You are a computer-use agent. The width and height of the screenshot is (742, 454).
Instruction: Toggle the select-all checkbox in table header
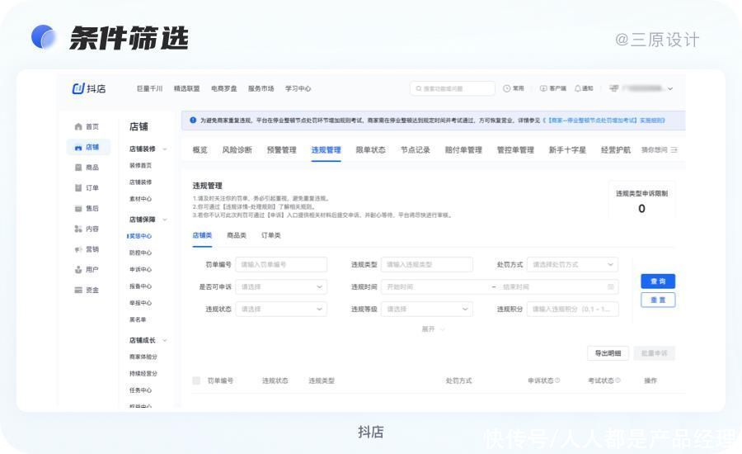coord(196,381)
